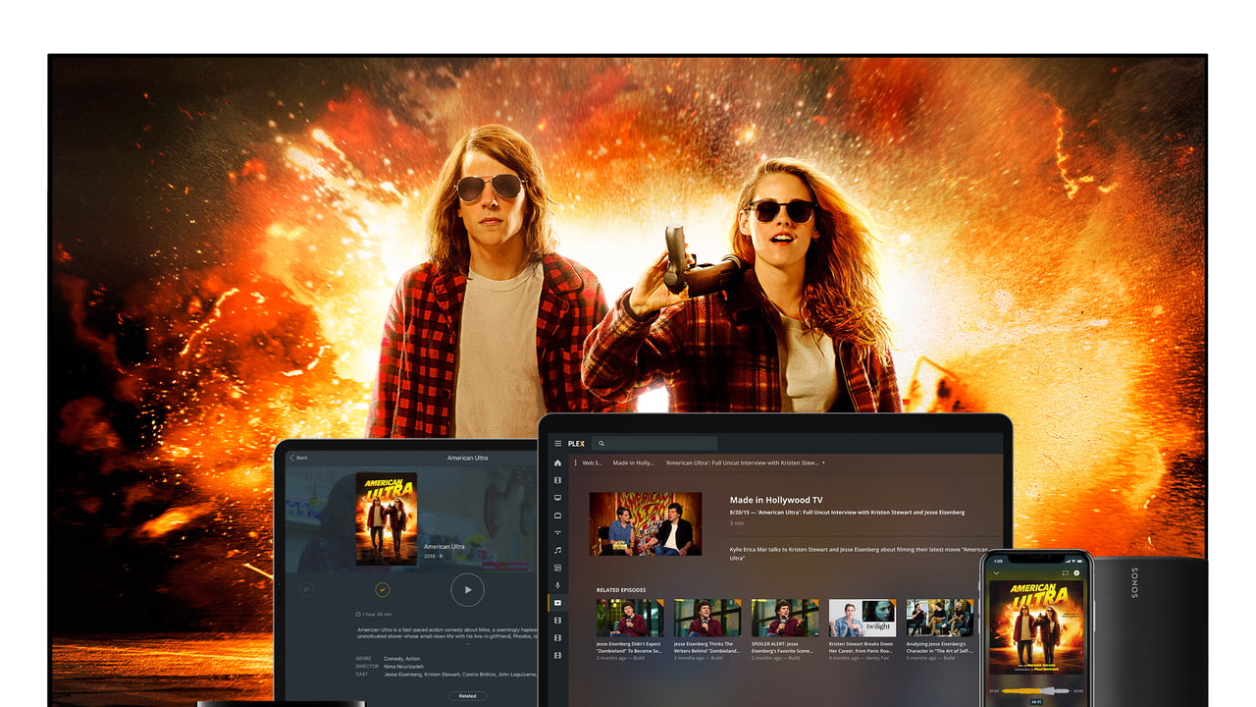This screenshot has width=1256, height=707.
Task: Click the Related button on the tablet
Action: pos(467,695)
